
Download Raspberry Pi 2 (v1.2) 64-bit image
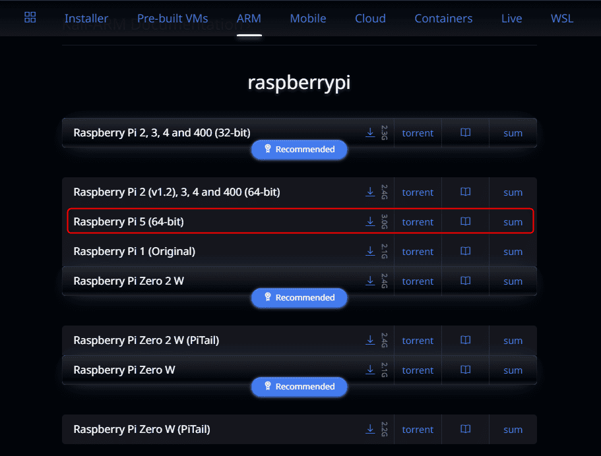click(370, 192)
